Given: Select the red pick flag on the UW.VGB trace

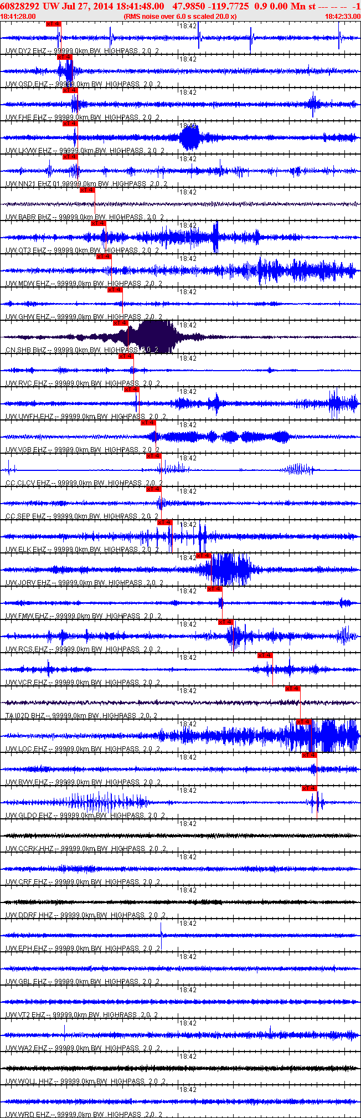Looking at the screenshot, I should pos(148,423).
